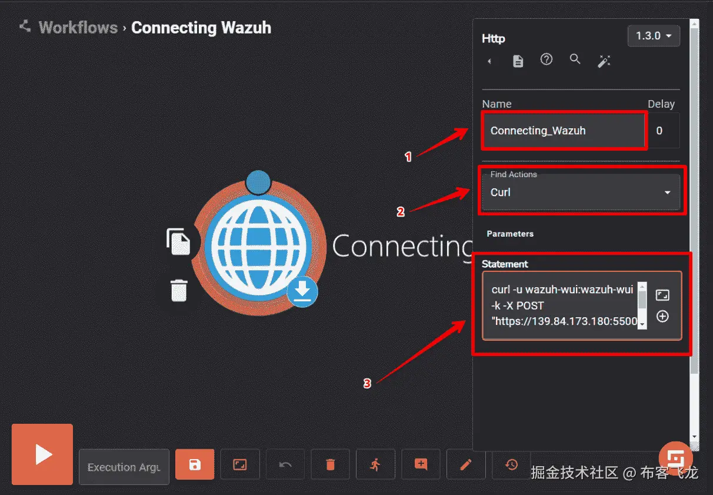Screen dimensions: 713x495
Task: Save the workflow with the floppy disk icon
Action: click(195, 465)
